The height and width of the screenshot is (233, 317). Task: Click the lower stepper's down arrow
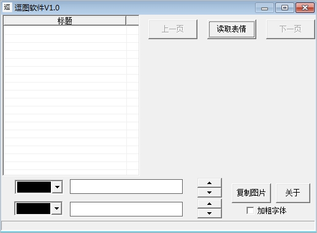click(x=210, y=213)
